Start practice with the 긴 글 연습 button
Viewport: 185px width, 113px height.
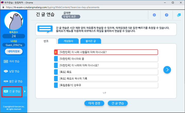coord(118,103)
